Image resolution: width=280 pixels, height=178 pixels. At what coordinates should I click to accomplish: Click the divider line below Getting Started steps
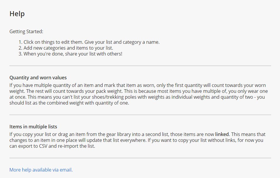(140, 66)
